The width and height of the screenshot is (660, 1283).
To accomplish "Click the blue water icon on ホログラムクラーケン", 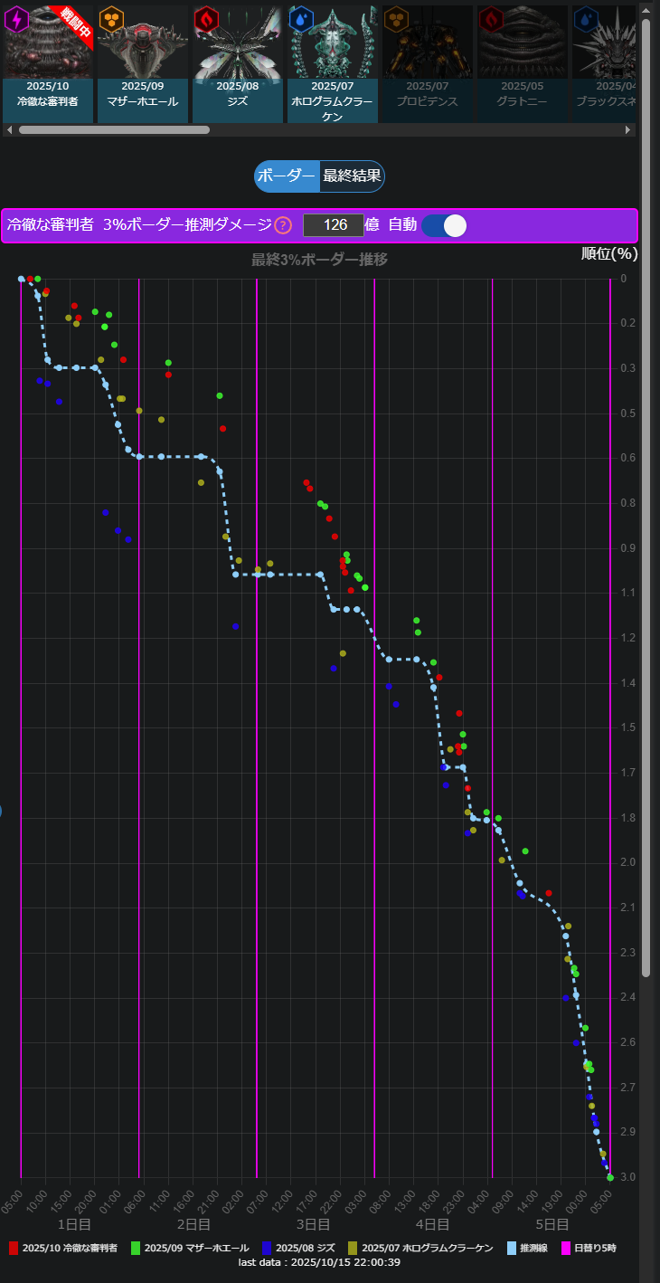I will coord(301,19).
